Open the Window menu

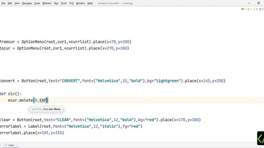tap(80, 3)
